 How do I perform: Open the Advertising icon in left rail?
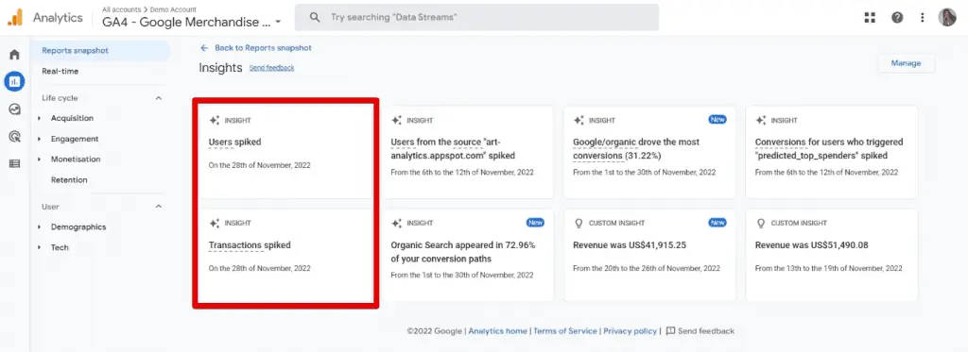pyautogui.click(x=14, y=136)
